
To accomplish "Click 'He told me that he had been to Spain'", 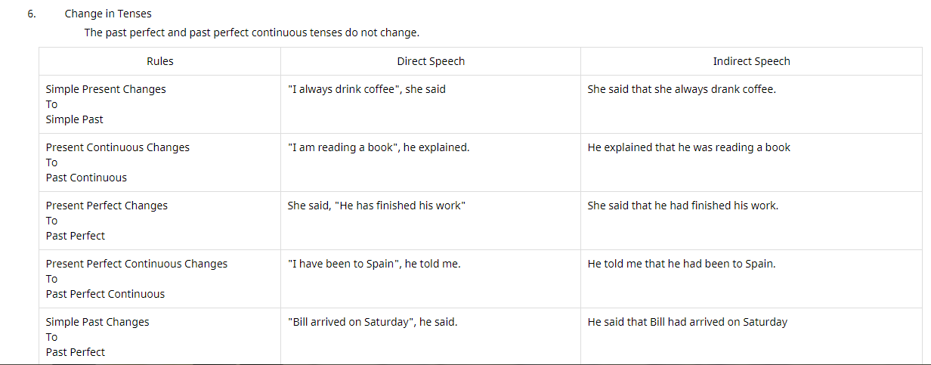I will coord(682,264).
